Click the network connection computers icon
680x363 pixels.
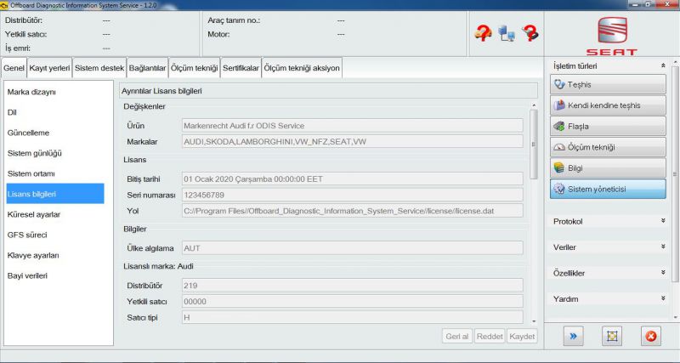[506, 33]
